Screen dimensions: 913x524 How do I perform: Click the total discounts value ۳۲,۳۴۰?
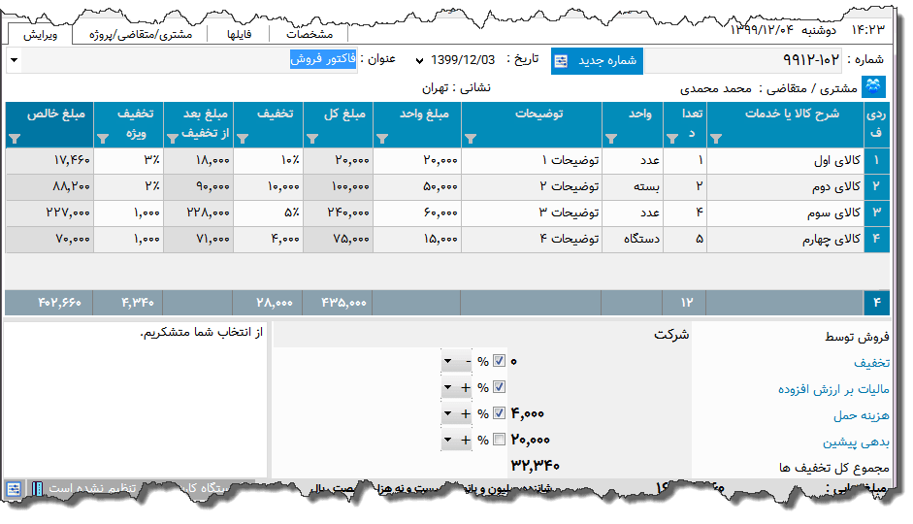click(536, 467)
